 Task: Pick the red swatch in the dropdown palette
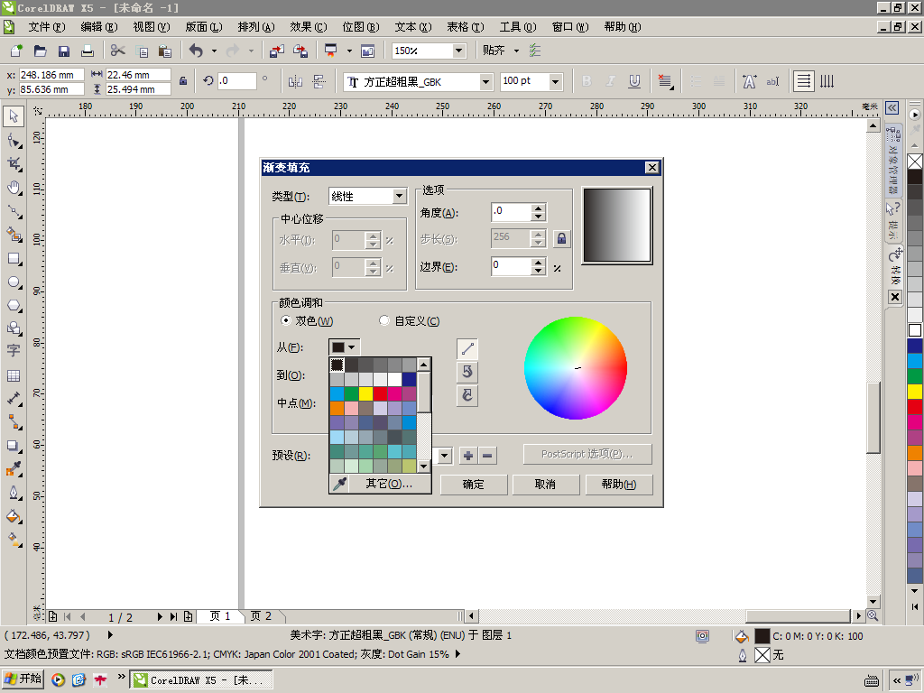(x=380, y=393)
